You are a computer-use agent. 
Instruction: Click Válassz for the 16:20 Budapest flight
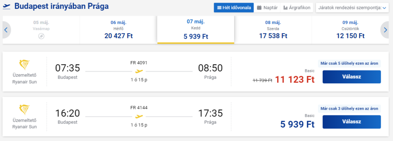pyautogui.click(x=352, y=122)
